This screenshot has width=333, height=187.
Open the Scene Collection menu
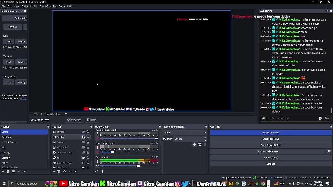click(x=48, y=6)
